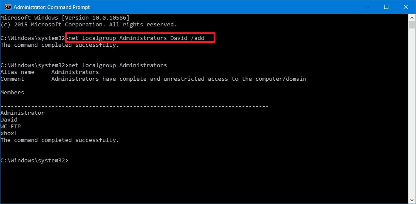Click the empty prompt at the bottom
Screen dimensions: 416x204
(x=34, y=161)
